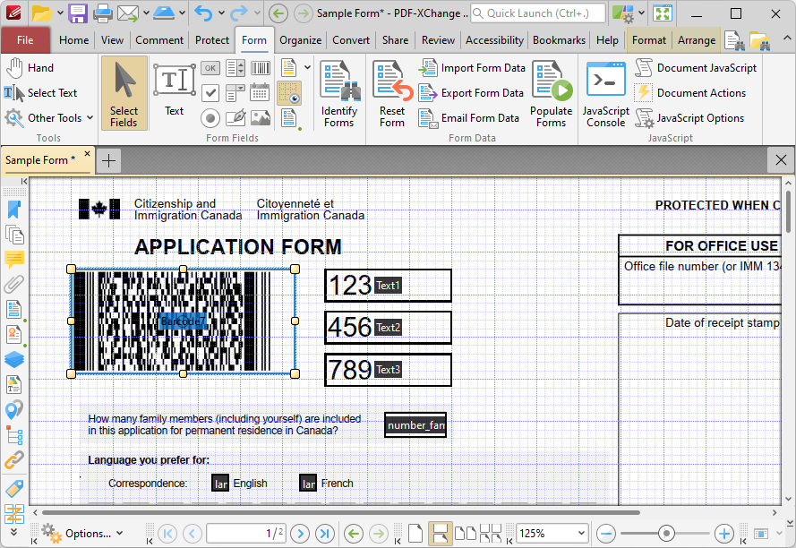Switch to the Organize ribbon tab
Viewport: 796px width, 548px height.
tap(300, 39)
